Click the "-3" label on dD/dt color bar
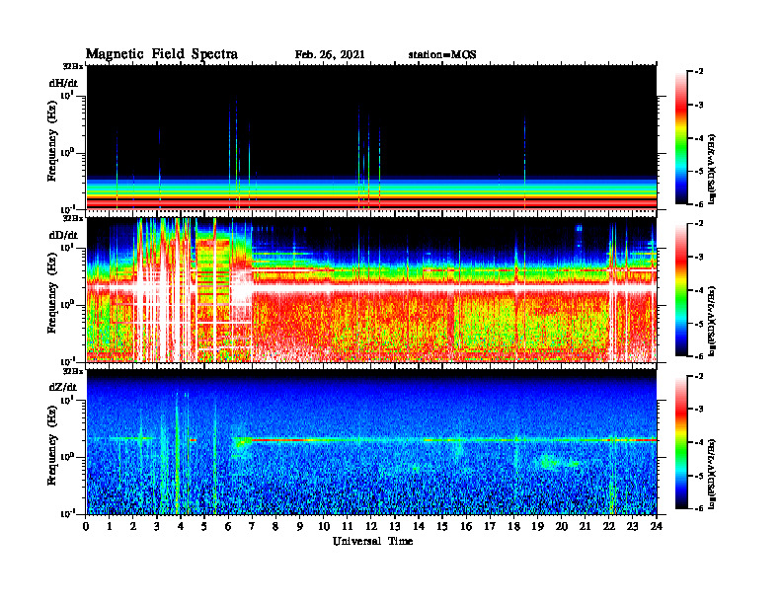Image resolution: width=782 pixels, height=604 pixels. 699,258
